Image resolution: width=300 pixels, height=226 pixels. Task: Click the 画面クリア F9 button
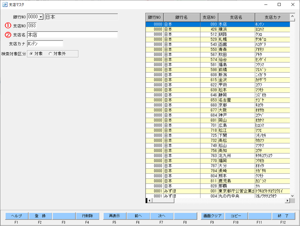213,216
